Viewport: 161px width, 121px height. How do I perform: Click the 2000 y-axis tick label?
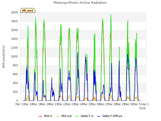(x=15, y=12)
